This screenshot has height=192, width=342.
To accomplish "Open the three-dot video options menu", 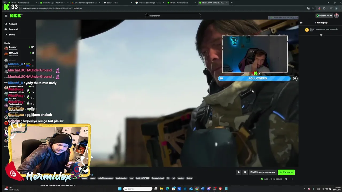I will [x=292, y=179].
